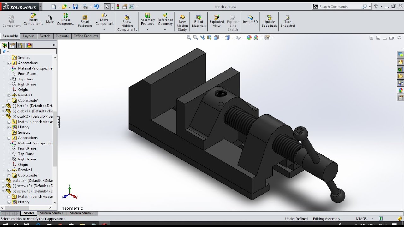The width and height of the screenshot is (404, 227).
Task: Open the Motion Study 2 tab
Action: tap(81, 213)
